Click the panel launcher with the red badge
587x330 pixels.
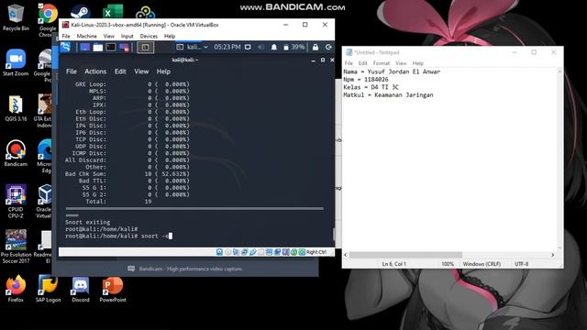(x=124, y=47)
